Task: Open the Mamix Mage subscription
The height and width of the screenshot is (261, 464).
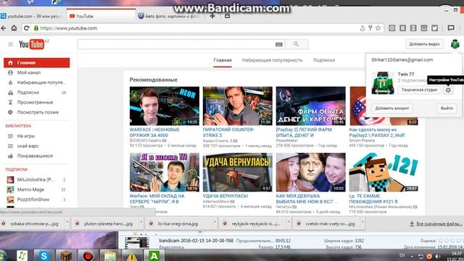Action: tap(37, 190)
